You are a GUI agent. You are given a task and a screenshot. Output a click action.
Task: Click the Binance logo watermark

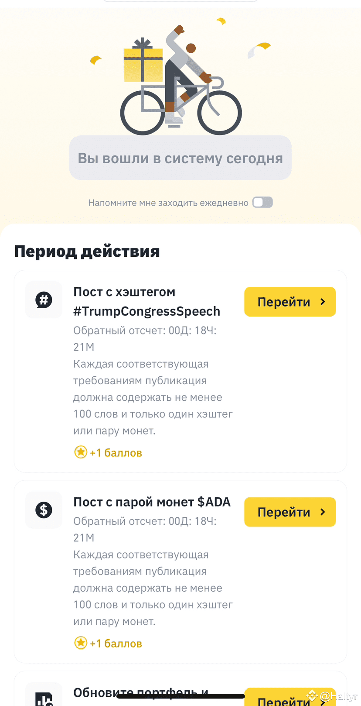[x=312, y=695]
